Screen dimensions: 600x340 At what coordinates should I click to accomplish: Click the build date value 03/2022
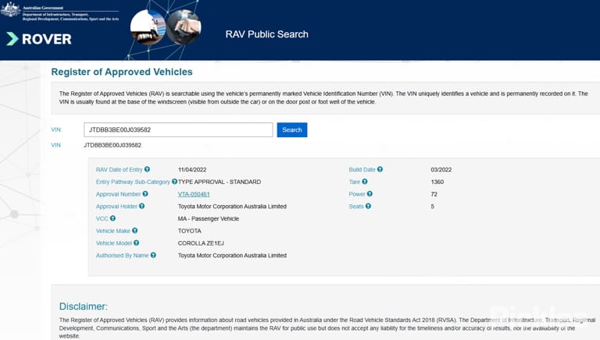[x=441, y=170]
